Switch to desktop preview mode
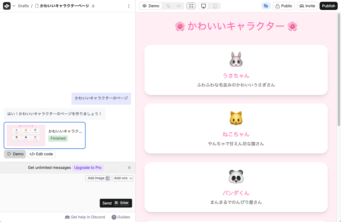The height and width of the screenshot is (222, 341). (x=203, y=6)
